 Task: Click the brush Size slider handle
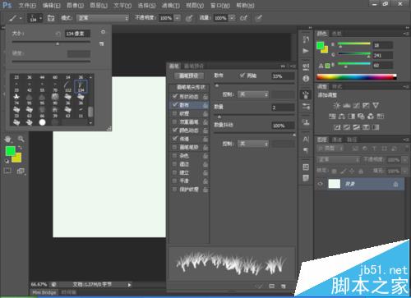tap(58, 44)
